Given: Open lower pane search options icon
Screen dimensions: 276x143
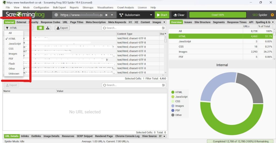Looking at the screenshot, I should tap(163, 85).
